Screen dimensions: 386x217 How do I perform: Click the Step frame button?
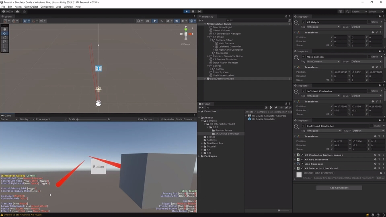click(x=199, y=11)
